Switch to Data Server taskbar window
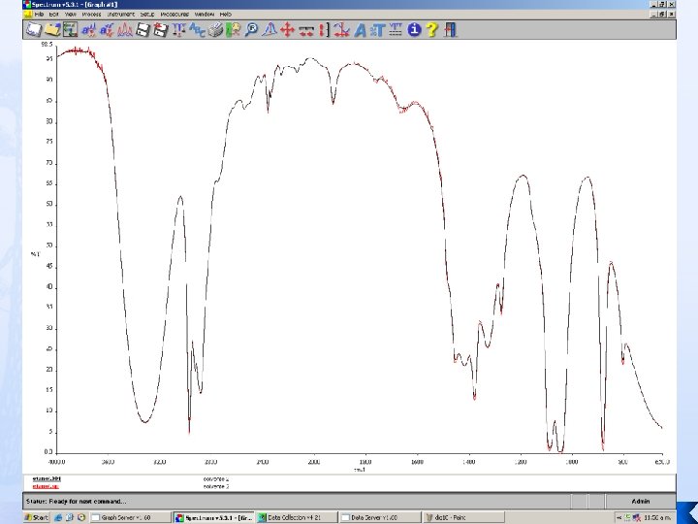The width and height of the screenshot is (698, 524). coord(380,517)
